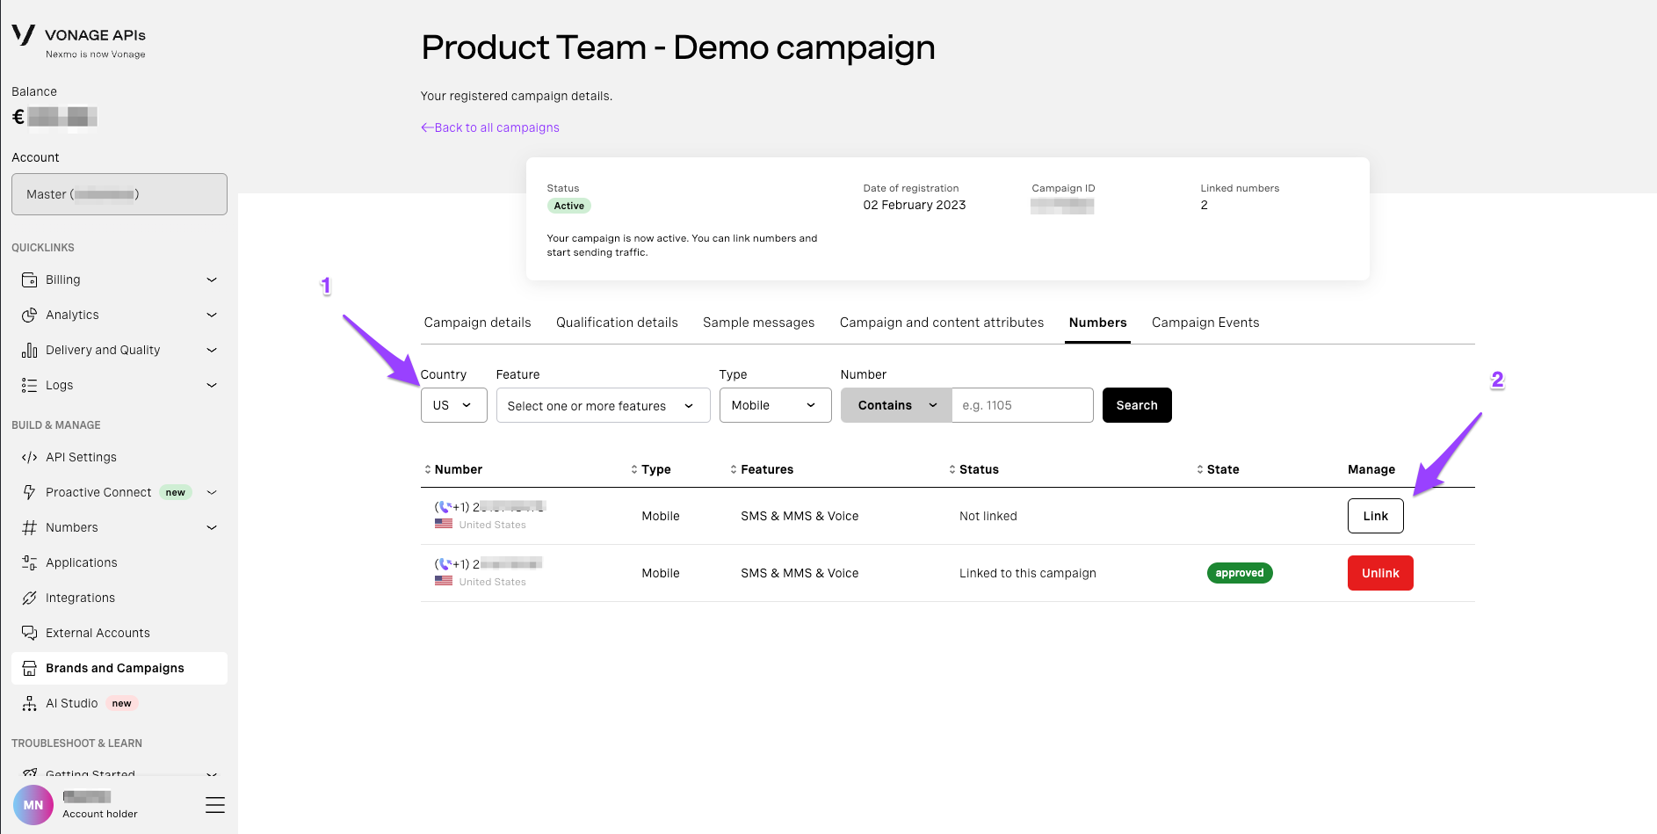Click the Numbers hash icon
Image resolution: width=1657 pixels, height=834 pixels.
coord(29,527)
